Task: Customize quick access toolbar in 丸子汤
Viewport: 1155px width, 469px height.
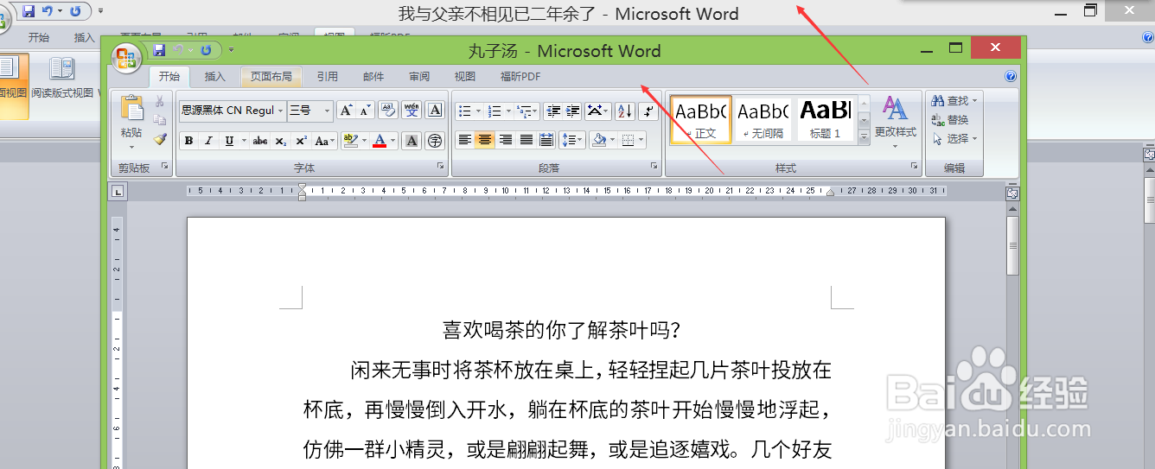Action: (231, 51)
